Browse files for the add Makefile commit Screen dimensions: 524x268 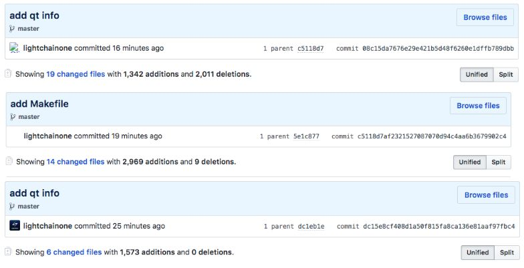pyautogui.click(x=478, y=106)
